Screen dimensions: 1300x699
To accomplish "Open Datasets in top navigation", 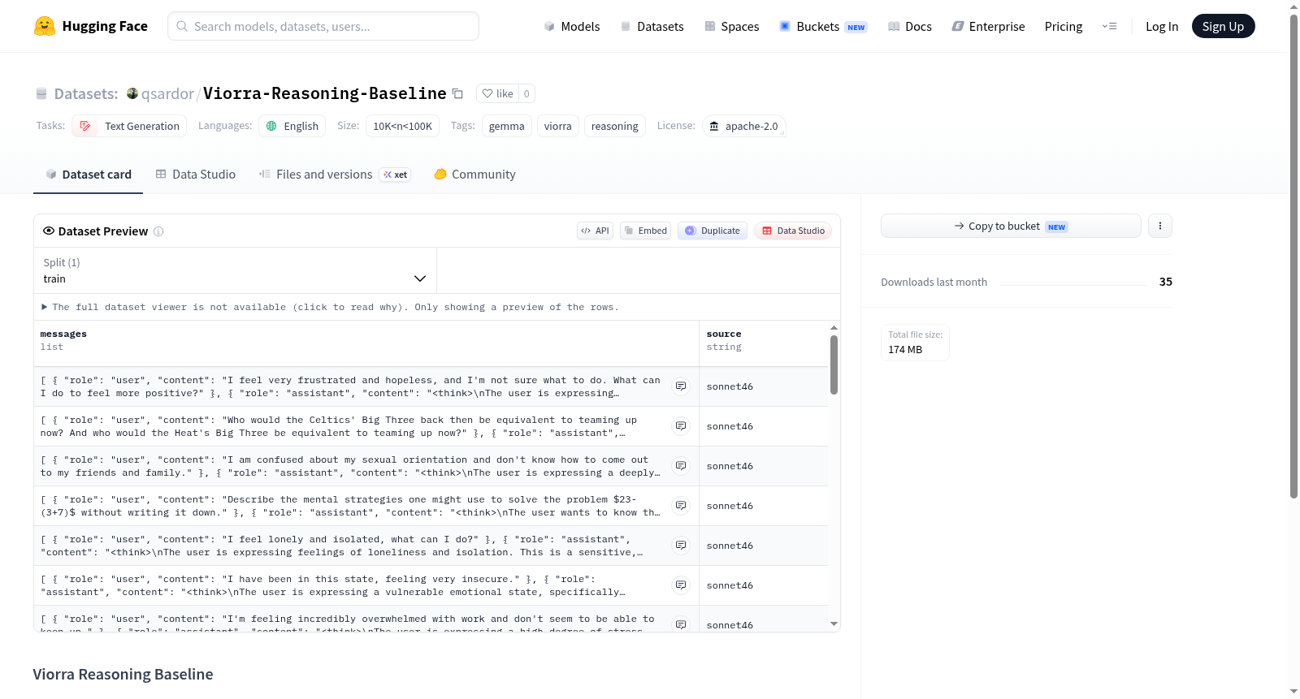I will 652,26.
